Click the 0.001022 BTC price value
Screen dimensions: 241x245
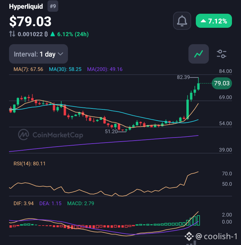click(x=33, y=34)
